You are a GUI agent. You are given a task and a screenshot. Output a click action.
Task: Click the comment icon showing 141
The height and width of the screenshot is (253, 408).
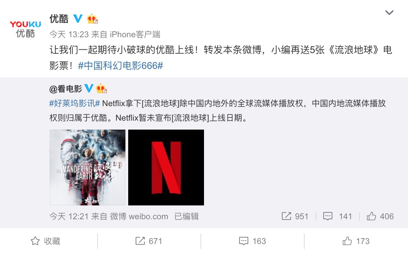[328, 216]
